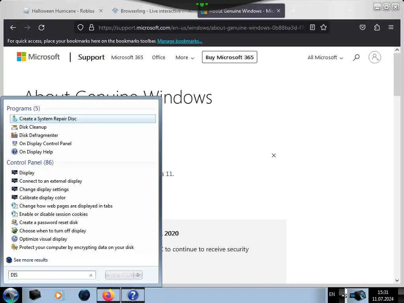Open media player taskbar icon
This screenshot has width=404, height=303.
59,295
